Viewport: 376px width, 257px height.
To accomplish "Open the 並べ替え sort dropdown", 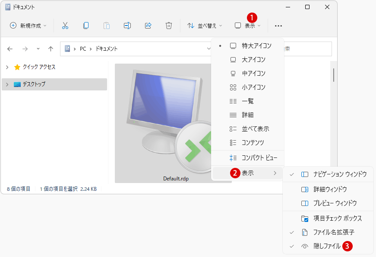I will tap(205, 26).
